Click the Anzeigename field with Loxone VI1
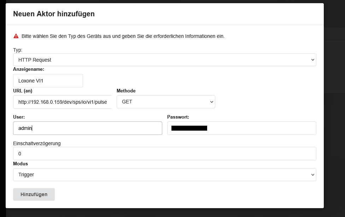 [x=48, y=81]
